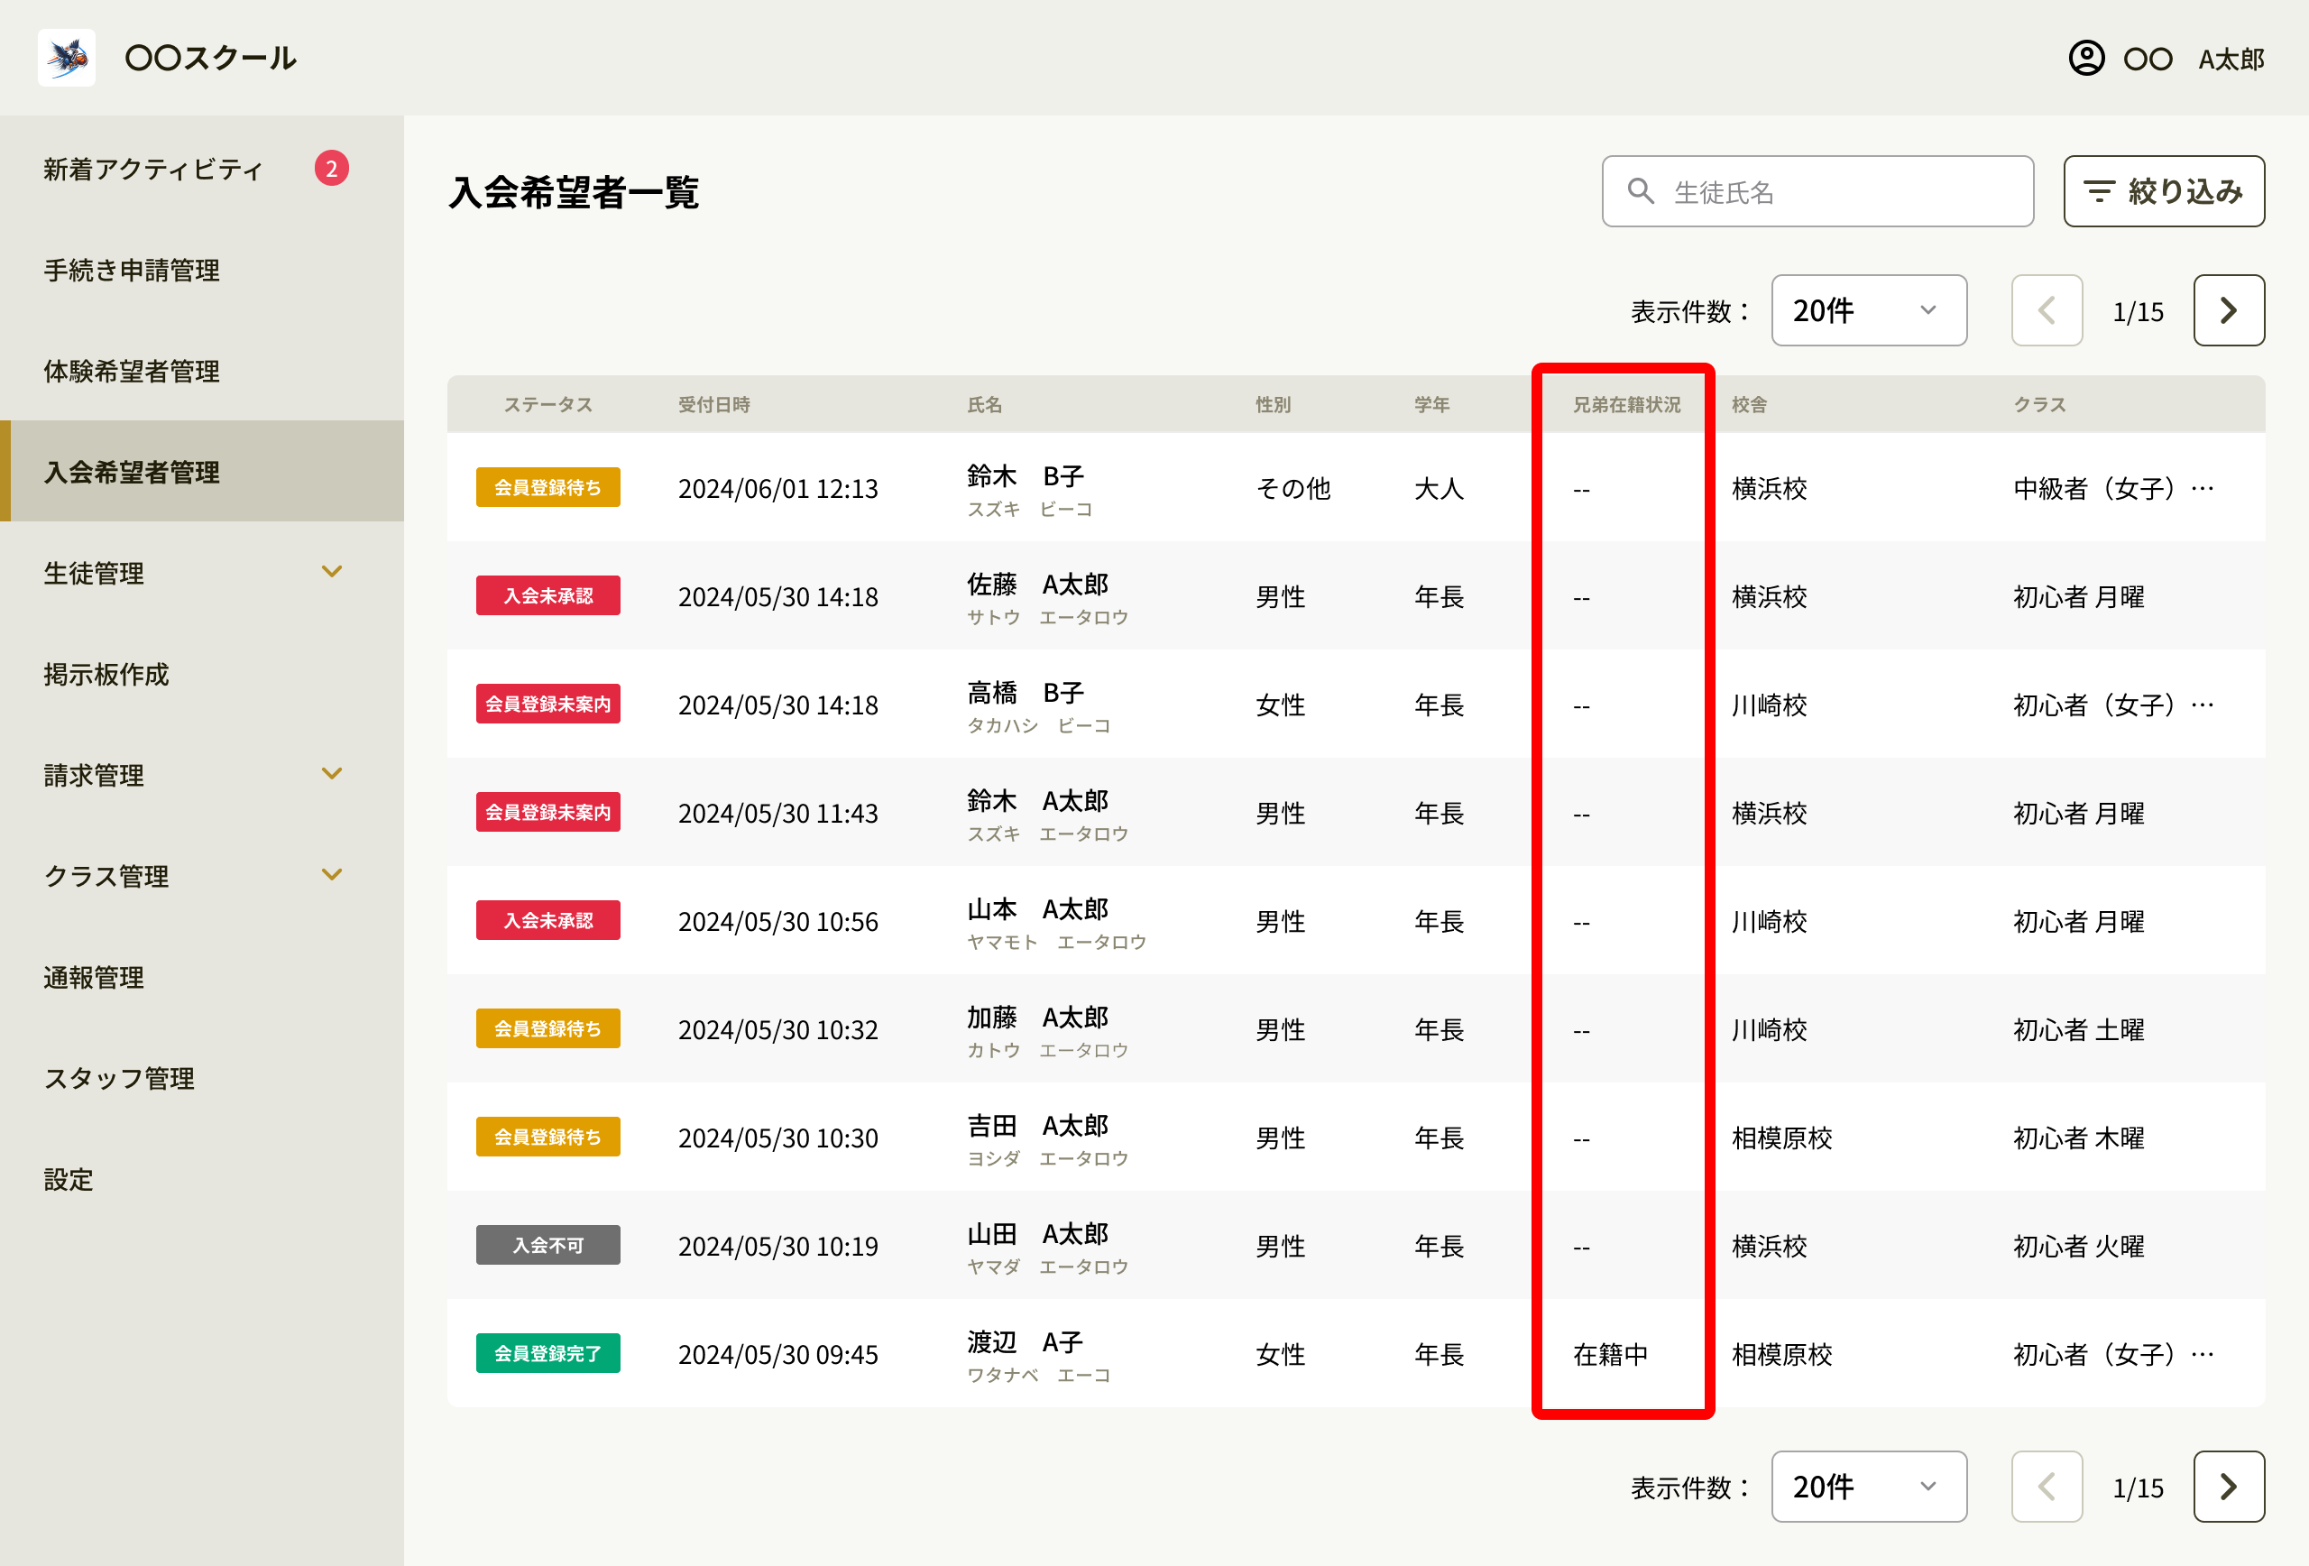
Task: Open 通報管理 in the sidebar
Action: pyautogui.click(x=202, y=977)
